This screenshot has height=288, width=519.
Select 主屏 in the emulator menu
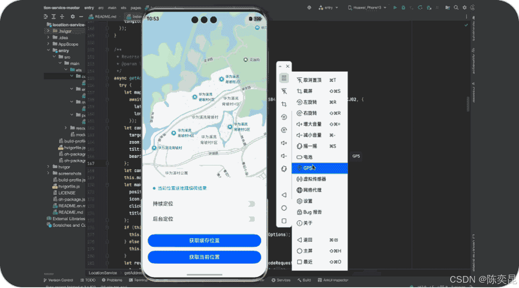320,251
